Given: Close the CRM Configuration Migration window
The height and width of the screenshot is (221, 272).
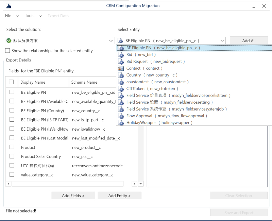Looking at the screenshot, I should [264, 6].
